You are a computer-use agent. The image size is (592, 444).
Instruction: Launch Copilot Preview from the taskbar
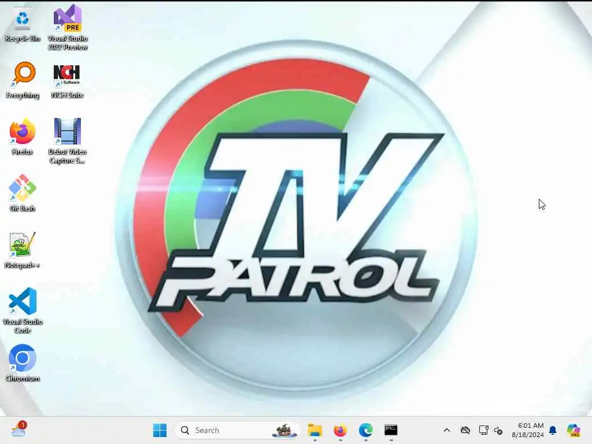[x=573, y=430]
